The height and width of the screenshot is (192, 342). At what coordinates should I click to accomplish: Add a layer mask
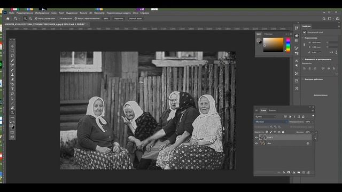click(x=289, y=172)
